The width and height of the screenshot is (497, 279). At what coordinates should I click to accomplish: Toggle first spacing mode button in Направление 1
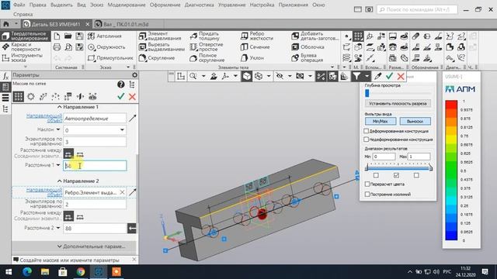[68, 154]
